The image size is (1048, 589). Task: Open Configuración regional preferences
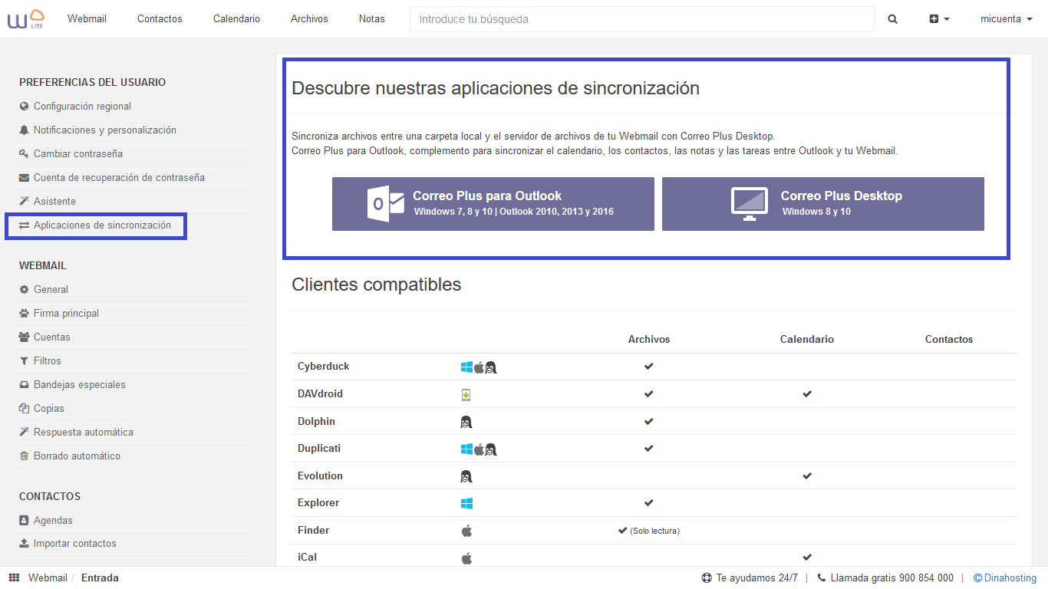tap(82, 107)
